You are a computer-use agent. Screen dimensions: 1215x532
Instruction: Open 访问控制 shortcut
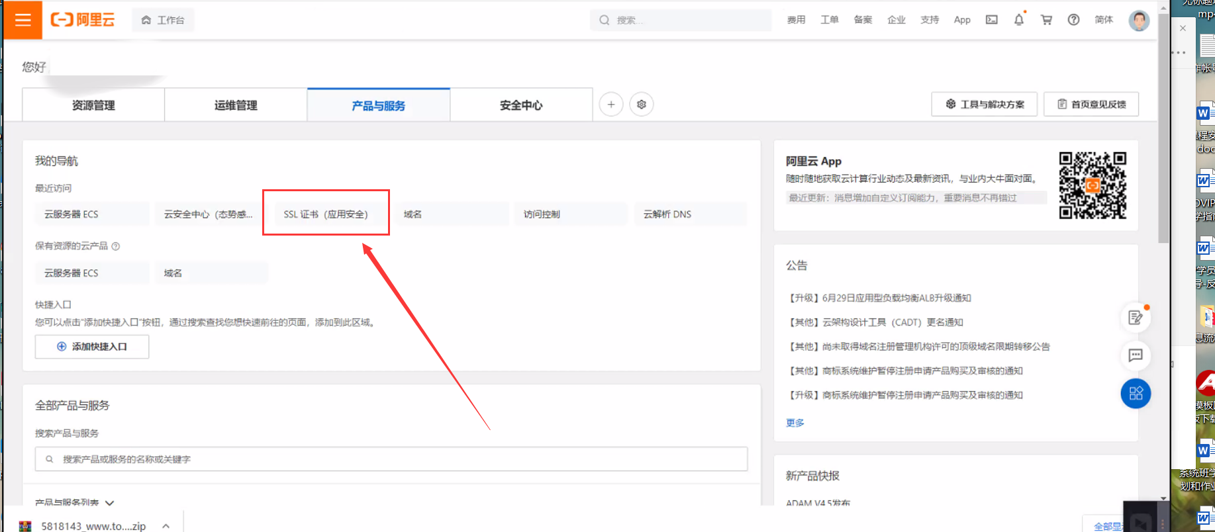click(571, 214)
